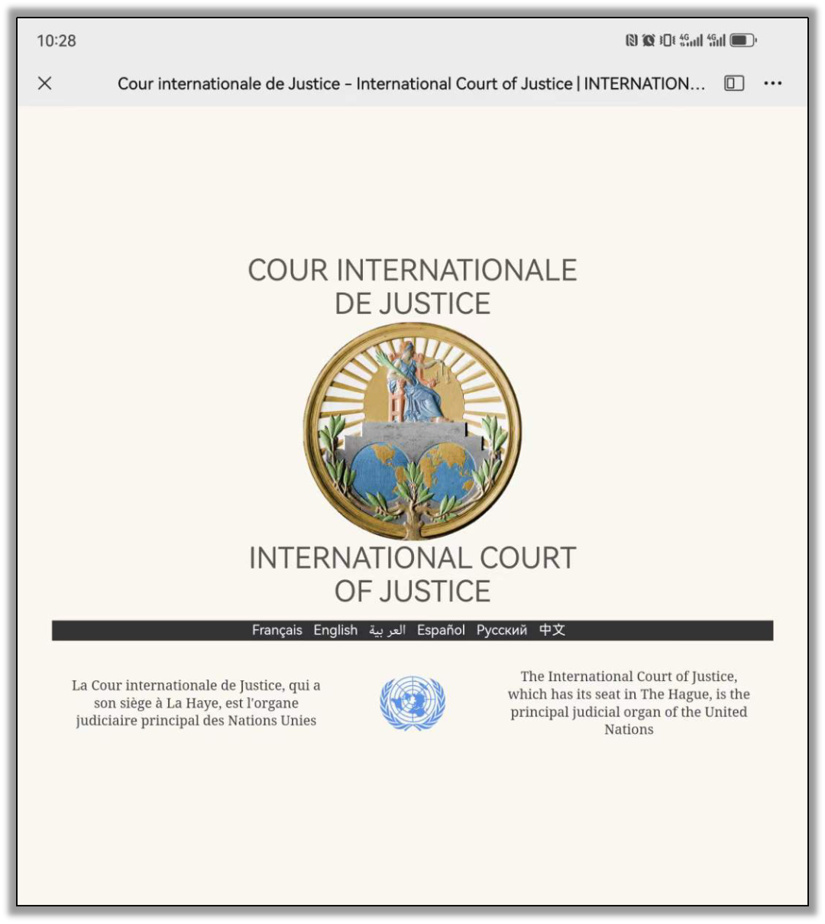Tap the 10:28 clock in status bar
Image resolution: width=825 pixels, height=924 pixels.
coord(57,41)
